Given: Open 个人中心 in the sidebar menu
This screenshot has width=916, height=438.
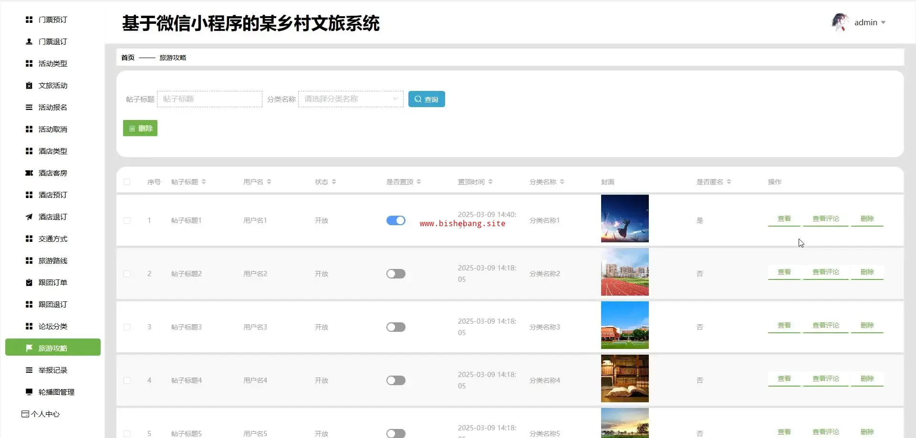Looking at the screenshot, I should (x=45, y=414).
